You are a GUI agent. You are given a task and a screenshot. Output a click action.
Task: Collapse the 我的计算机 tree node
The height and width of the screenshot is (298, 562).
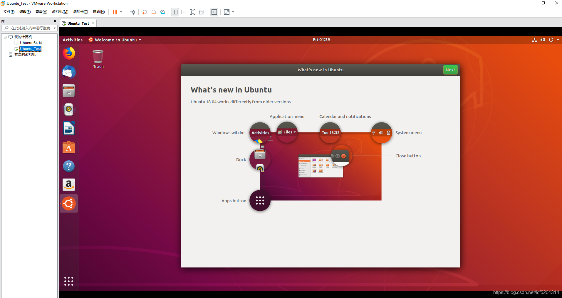click(5, 37)
